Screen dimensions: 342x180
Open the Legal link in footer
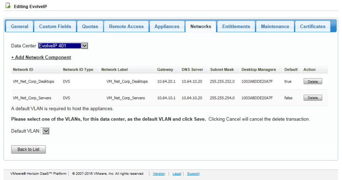pos(177,174)
